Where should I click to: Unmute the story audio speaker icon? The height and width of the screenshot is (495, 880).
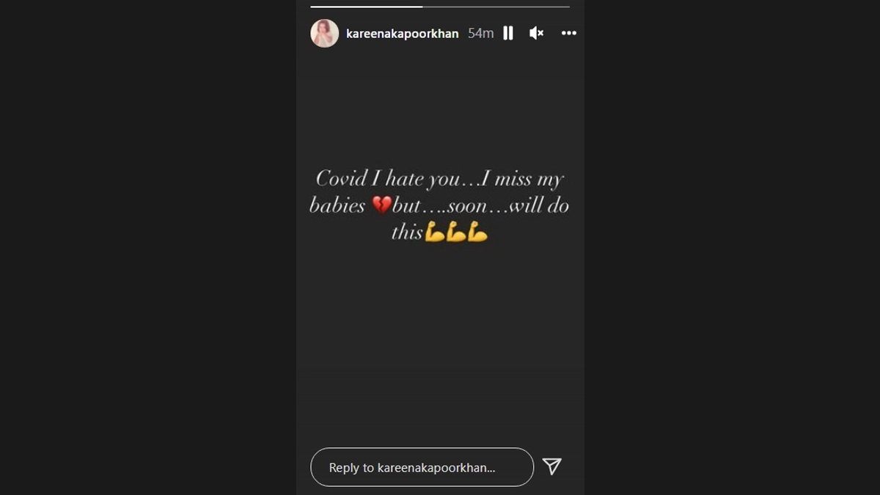[x=537, y=33]
